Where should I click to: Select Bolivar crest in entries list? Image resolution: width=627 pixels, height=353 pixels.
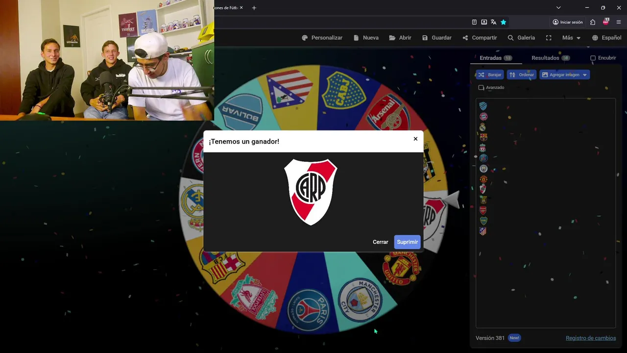pyautogui.click(x=483, y=106)
